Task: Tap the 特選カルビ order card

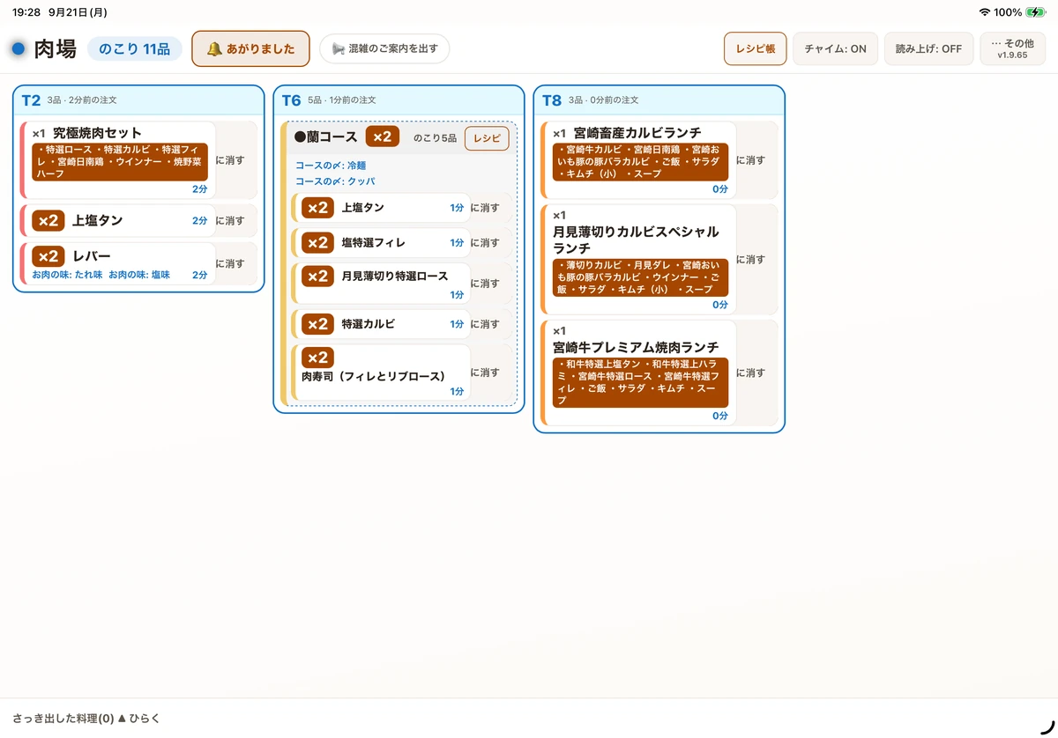Action: (381, 324)
